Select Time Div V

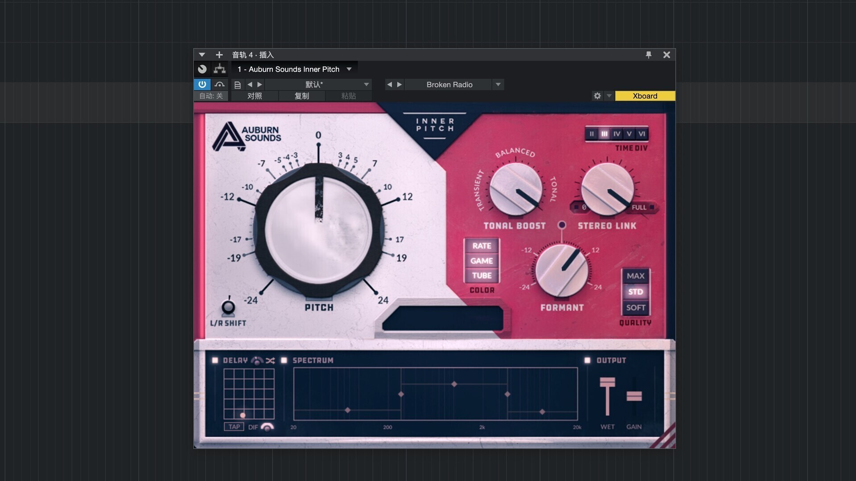coord(629,134)
